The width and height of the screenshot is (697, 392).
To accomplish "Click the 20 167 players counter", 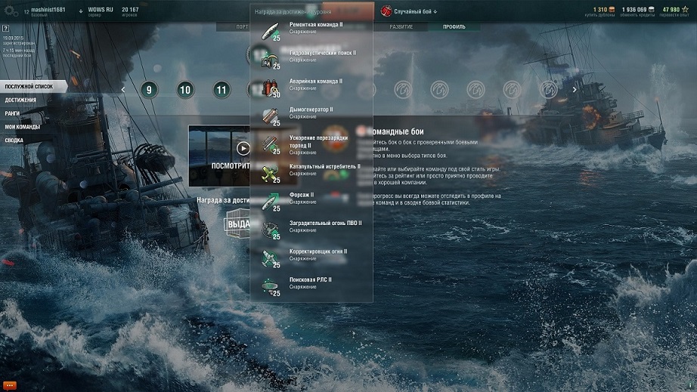I will pos(130,9).
